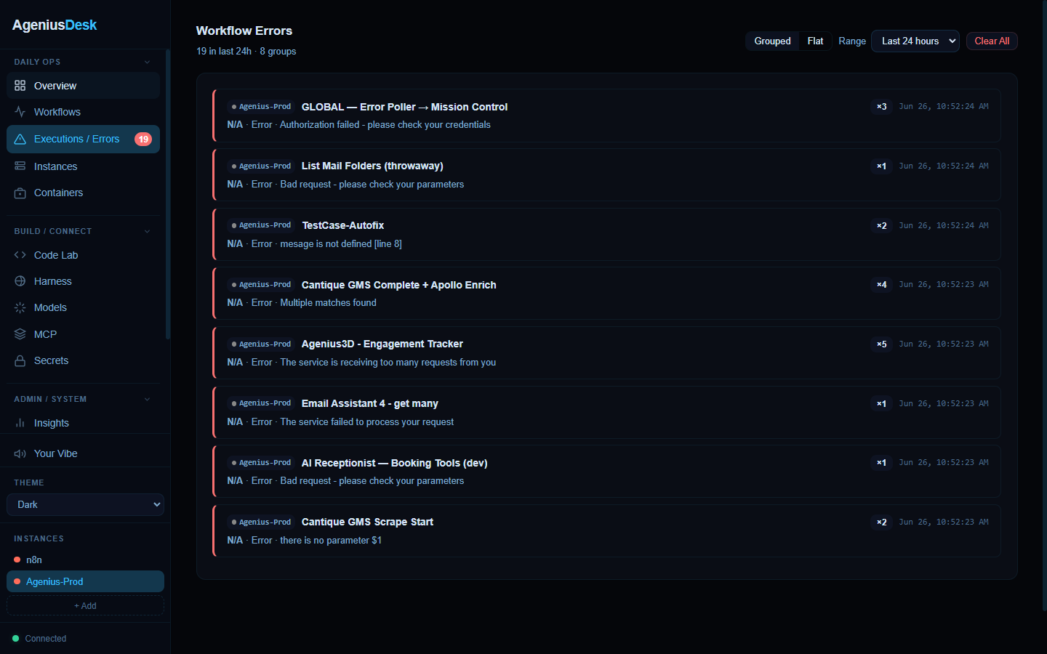Click the sidebar vertical scrollbar
This screenshot has width=1047, height=654.
pyautogui.click(x=168, y=194)
